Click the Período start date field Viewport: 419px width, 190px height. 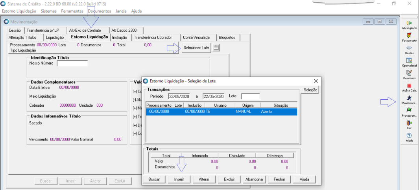[179, 96]
